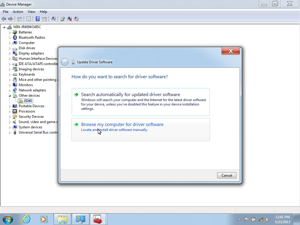Click the Uninstall device toolbar icon
Screen dimensions: 300x225
(69, 19)
